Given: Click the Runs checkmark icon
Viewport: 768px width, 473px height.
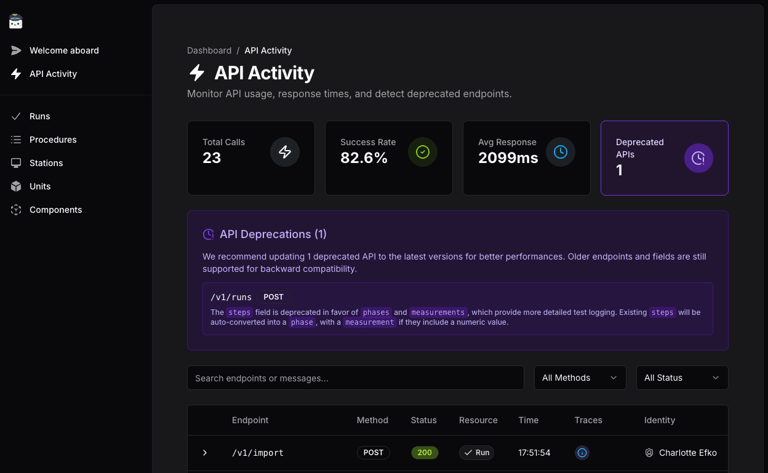Looking at the screenshot, I should coord(16,116).
